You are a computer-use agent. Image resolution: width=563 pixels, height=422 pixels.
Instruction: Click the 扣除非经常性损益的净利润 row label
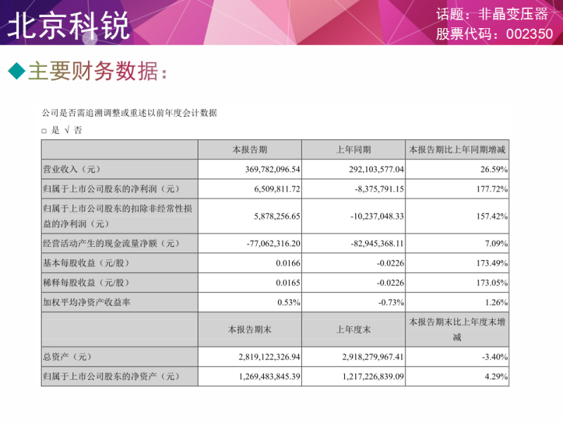(118, 216)
